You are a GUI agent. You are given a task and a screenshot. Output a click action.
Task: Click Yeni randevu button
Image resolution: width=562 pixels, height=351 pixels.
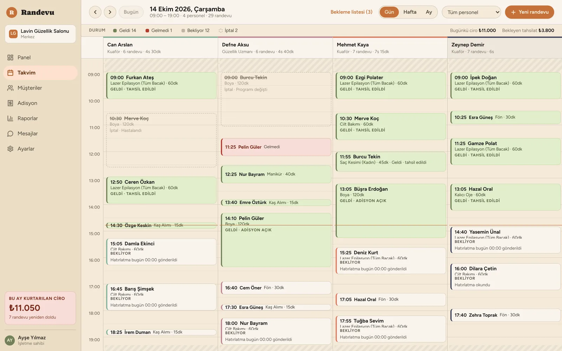pos(530,12)
